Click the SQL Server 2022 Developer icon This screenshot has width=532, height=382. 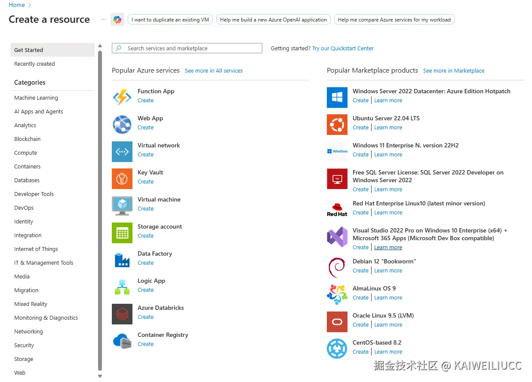tap(337, 179)
